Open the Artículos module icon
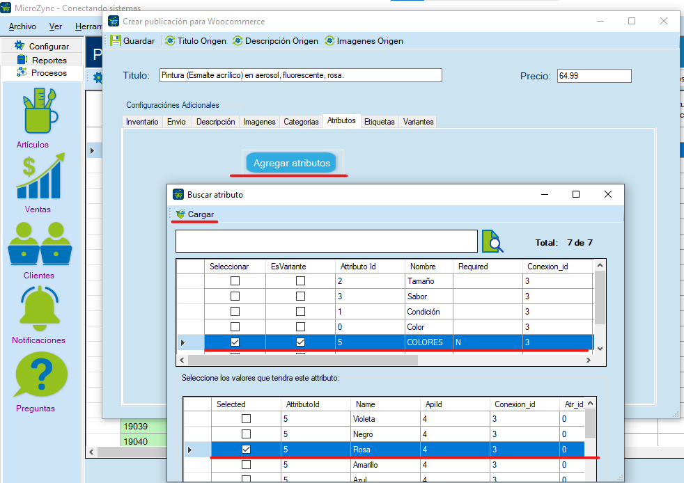The height and width of the screenshot is (483, 684). click(x=40, y=111)
